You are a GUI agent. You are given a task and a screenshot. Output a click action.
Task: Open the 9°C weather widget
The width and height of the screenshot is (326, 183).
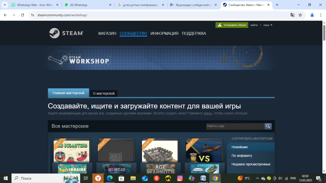point(244,178)
